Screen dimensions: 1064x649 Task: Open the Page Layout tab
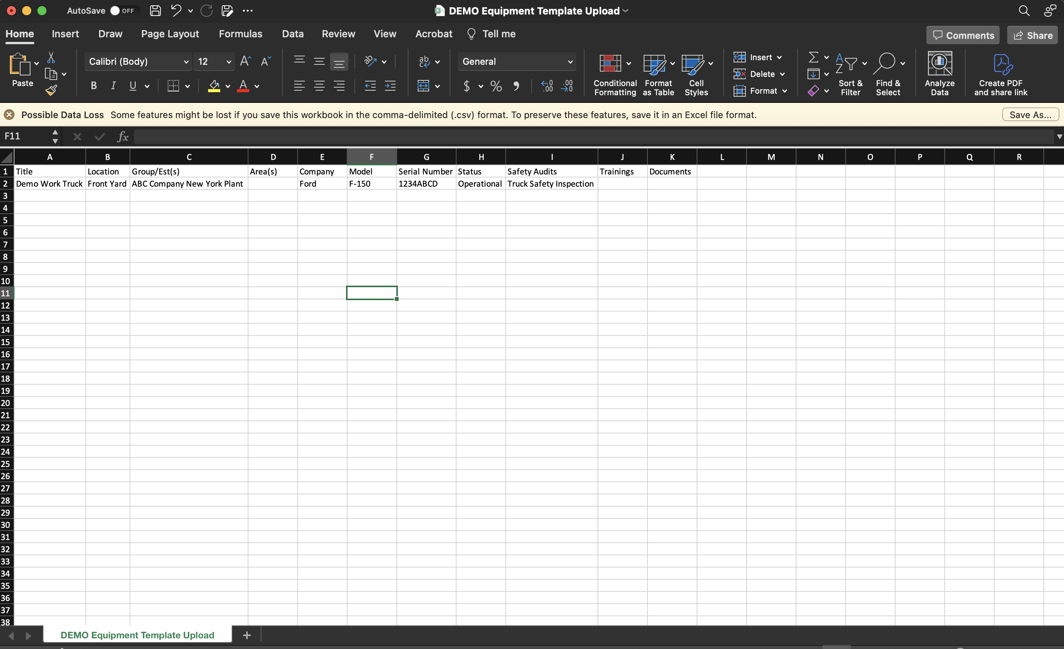coord(170,34)
